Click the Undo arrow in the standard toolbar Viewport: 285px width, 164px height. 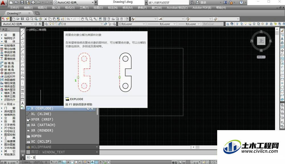[68, 19]
